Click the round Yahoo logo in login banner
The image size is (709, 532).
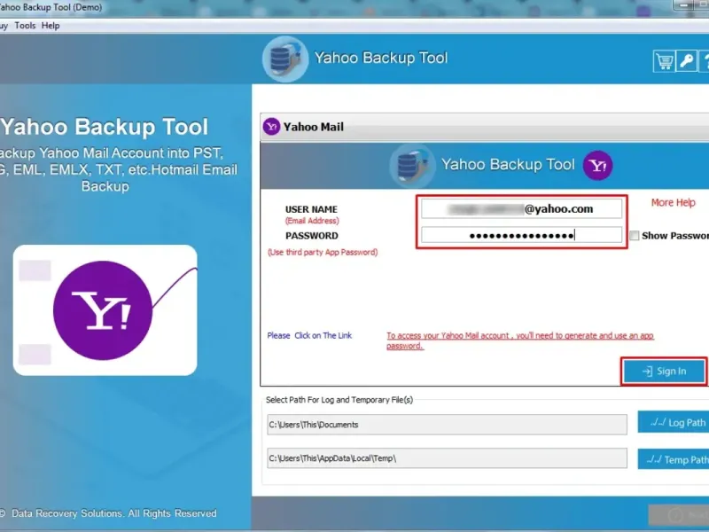click(597, 166)
